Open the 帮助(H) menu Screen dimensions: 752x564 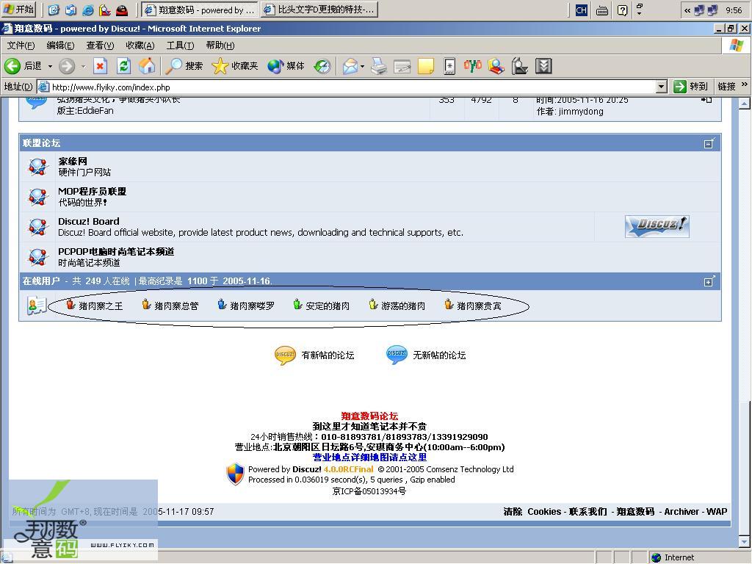[x=220, y=46]
